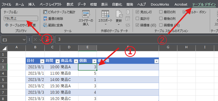Enable the 最後の列 checkbox
The height and width of the screenshot is (101, 218).
tap(161, 19)
